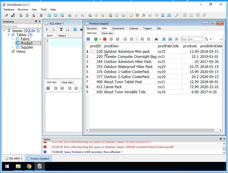The height and width of the screenshot is (173, 228).
Task: Switch to Indexes tab
Action: [134, 28]
